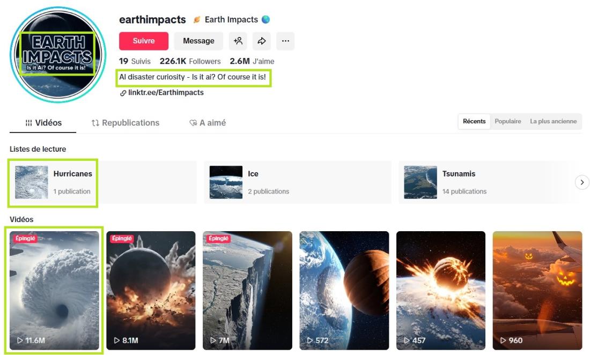The width and height of the screenshot is (590, 355).
Task: Click the play icon on the 11.6M video
Action: pos(20,341)
